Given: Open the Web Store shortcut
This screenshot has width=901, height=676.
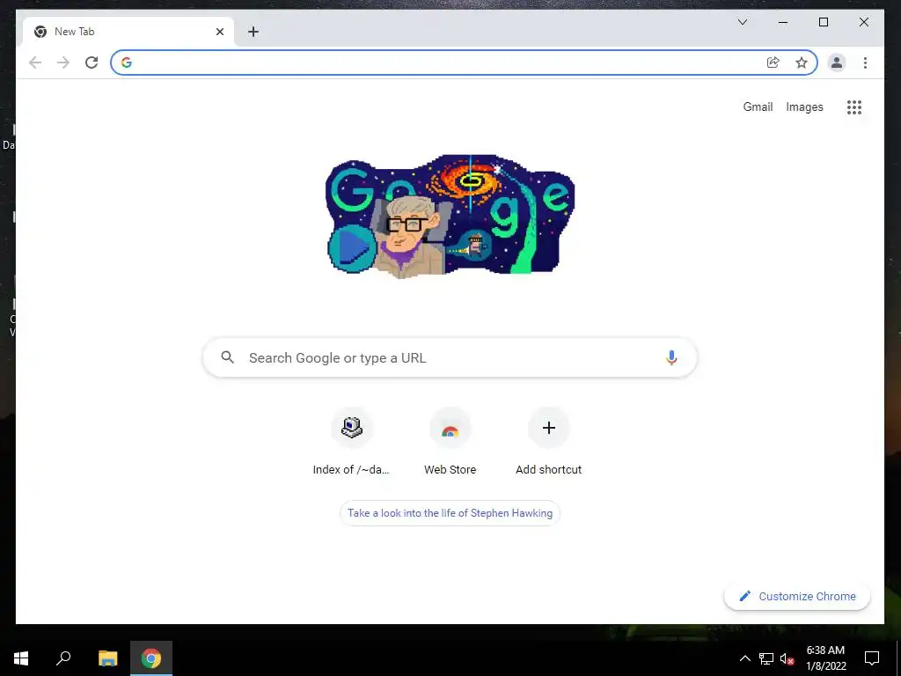Looking at the screenshot, I should coord(450,442).
